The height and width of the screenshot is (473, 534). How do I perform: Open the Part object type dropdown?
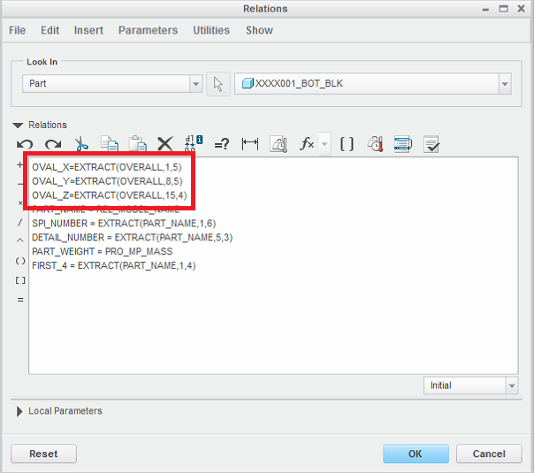point(112,84)
